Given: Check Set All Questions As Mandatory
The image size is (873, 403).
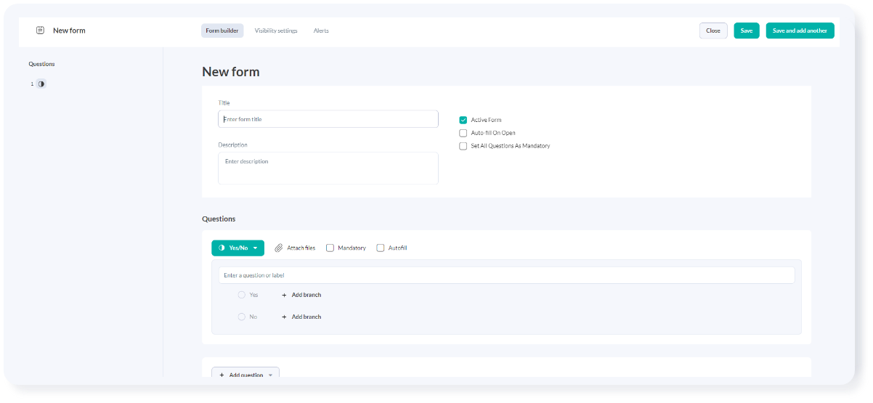Looking at the screenshot, I should pyautogui.click(x=463, y=146).
